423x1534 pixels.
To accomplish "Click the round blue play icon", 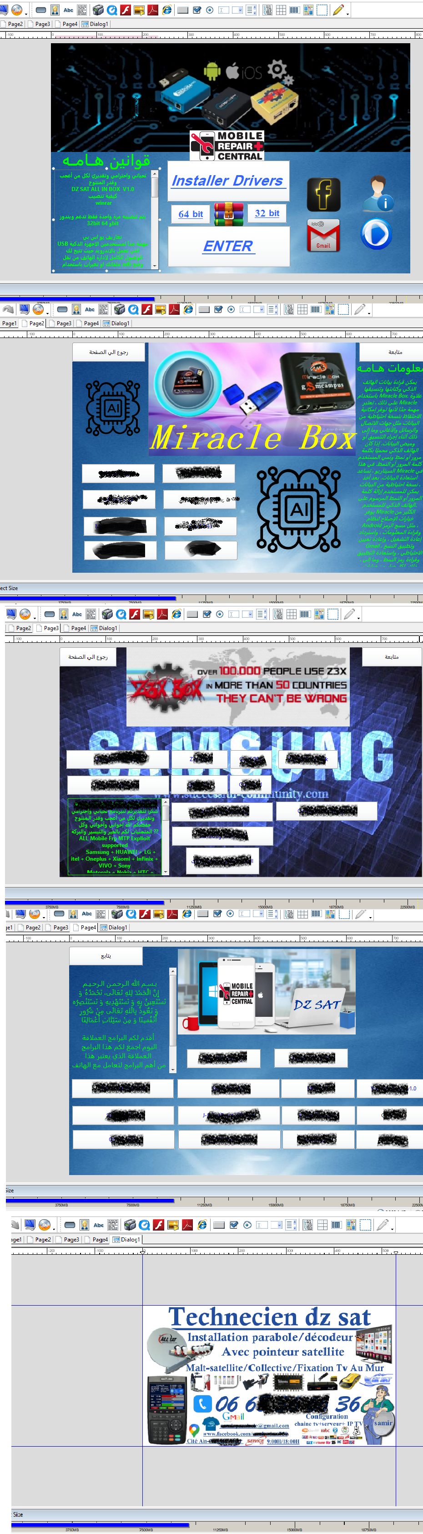I will tap(376, 234).
